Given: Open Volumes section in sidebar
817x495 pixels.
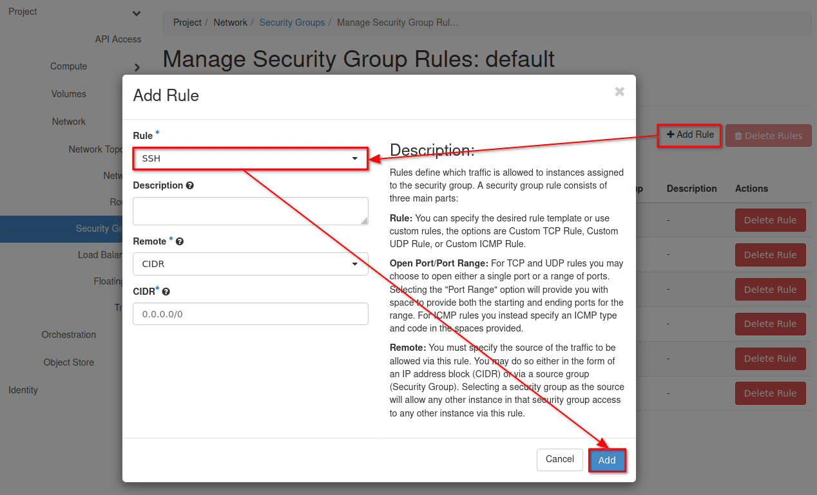Looking at the screenshot, I should click(x=69, y=94).
